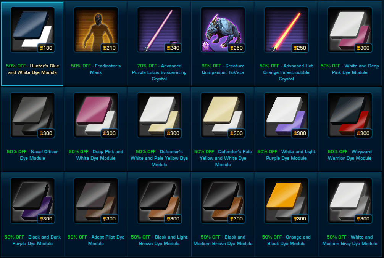Open Black and Dark Purple dye icon
This screenshot has width=384, height=258.
32,200
